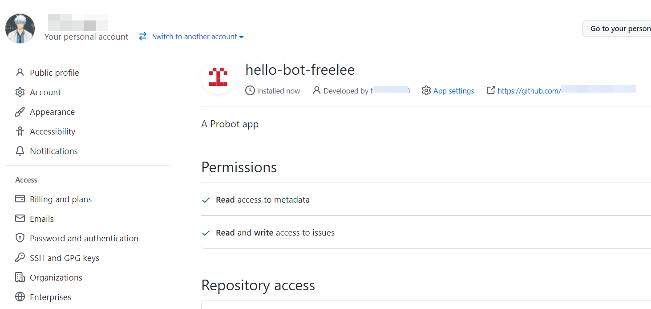Select the Account settings entry

click(x=45, y=92)
